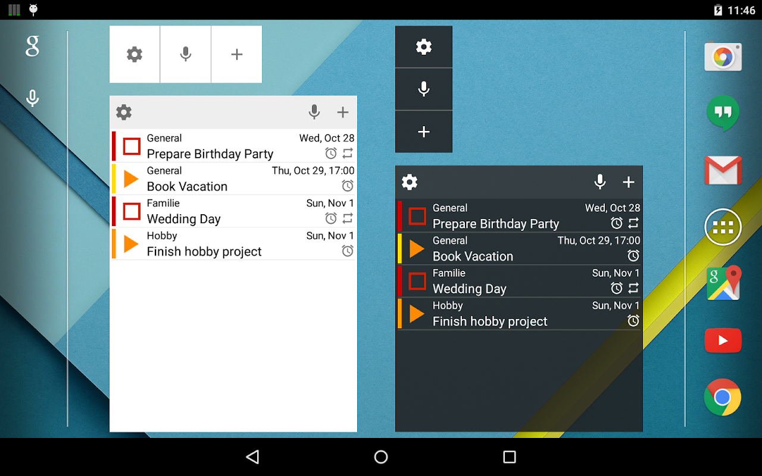Tap plus in dark task list header
This screenshot has width=762, height=476.
pyautogui.click(x=629, y=182)
